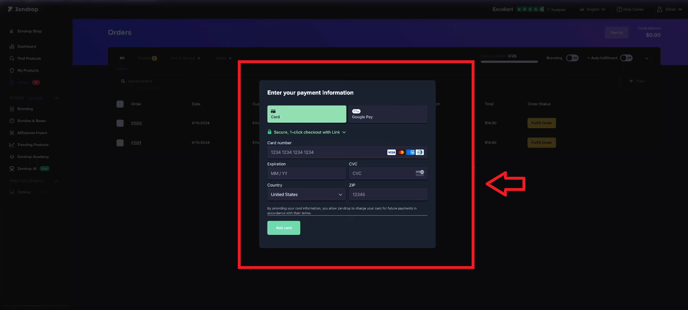This screenshot has width=688, height=310.
Task: Click the Expiration MM / YY field
Action: pos(306,174)
